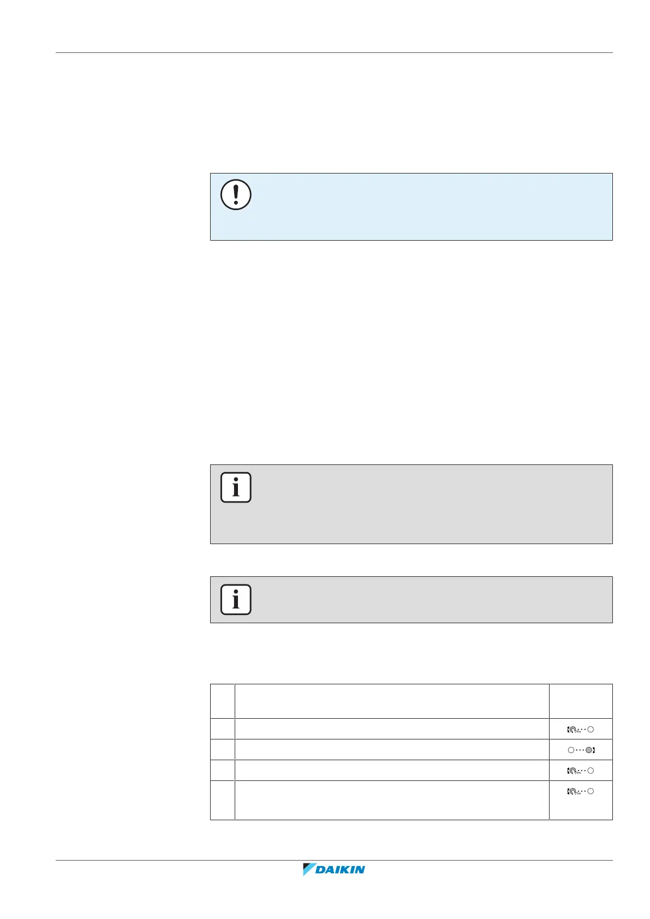
Task: Click the narrow first header cell of table
Action: 223,701
